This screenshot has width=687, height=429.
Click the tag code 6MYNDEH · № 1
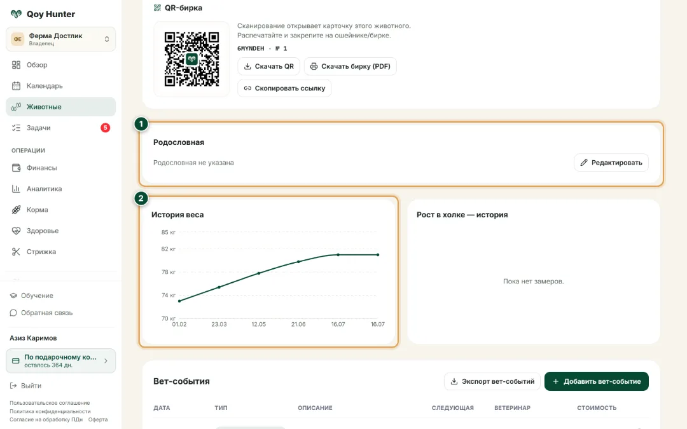point(262,48)
